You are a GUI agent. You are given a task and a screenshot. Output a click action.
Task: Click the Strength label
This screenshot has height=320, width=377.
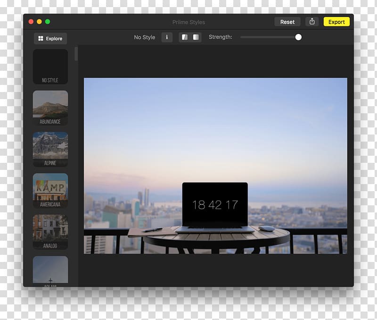[221, 37]
